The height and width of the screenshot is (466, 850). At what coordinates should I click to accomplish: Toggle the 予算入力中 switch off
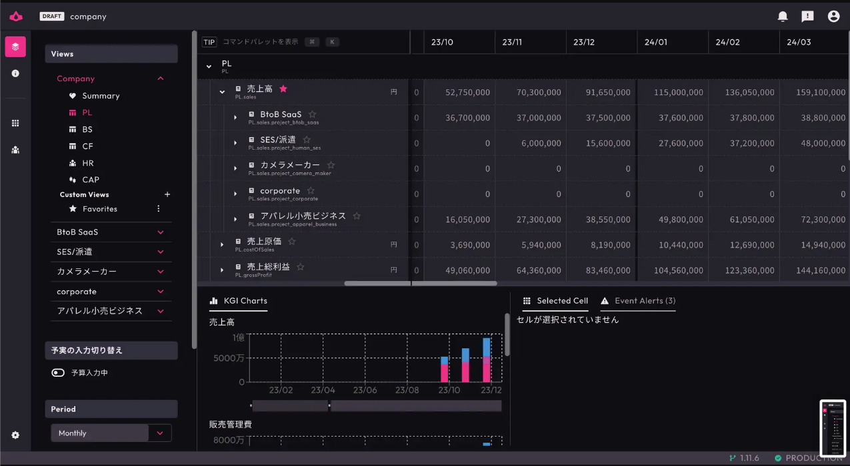[x=58, y=372]
